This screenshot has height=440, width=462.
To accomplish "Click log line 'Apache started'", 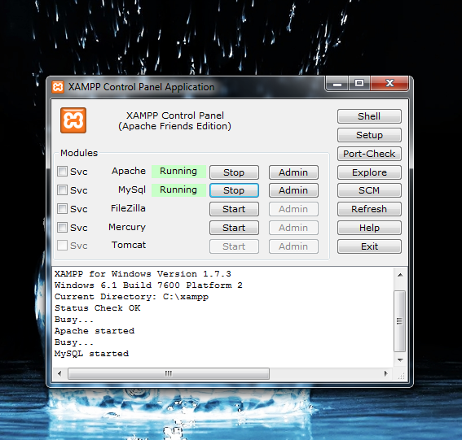I will coord(95,331).
